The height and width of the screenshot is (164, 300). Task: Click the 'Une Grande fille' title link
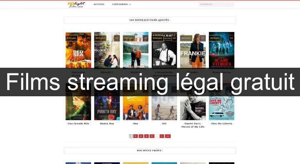coord(78,123)
